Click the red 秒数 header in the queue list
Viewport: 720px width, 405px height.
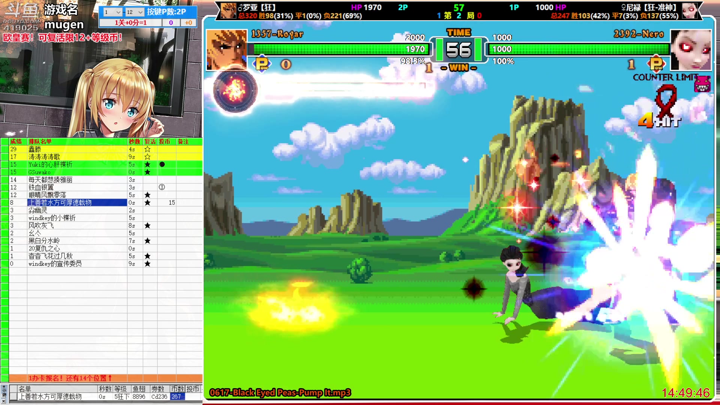[x=135, y=141]
